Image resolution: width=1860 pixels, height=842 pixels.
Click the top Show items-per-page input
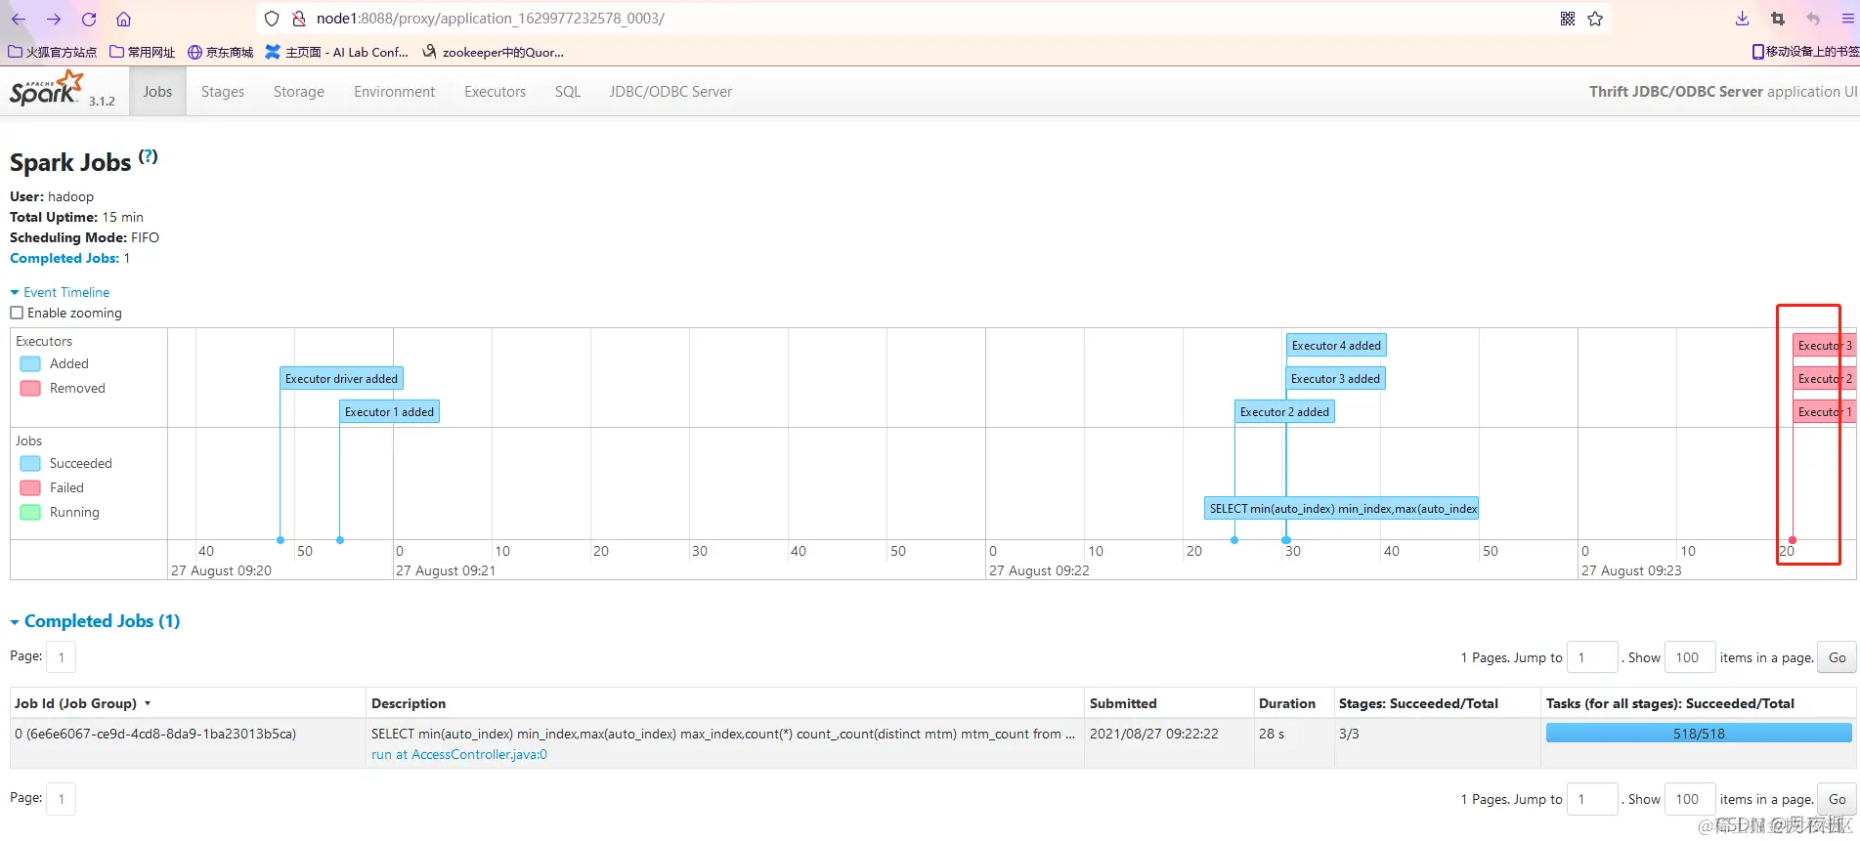tap(1690, 657)
